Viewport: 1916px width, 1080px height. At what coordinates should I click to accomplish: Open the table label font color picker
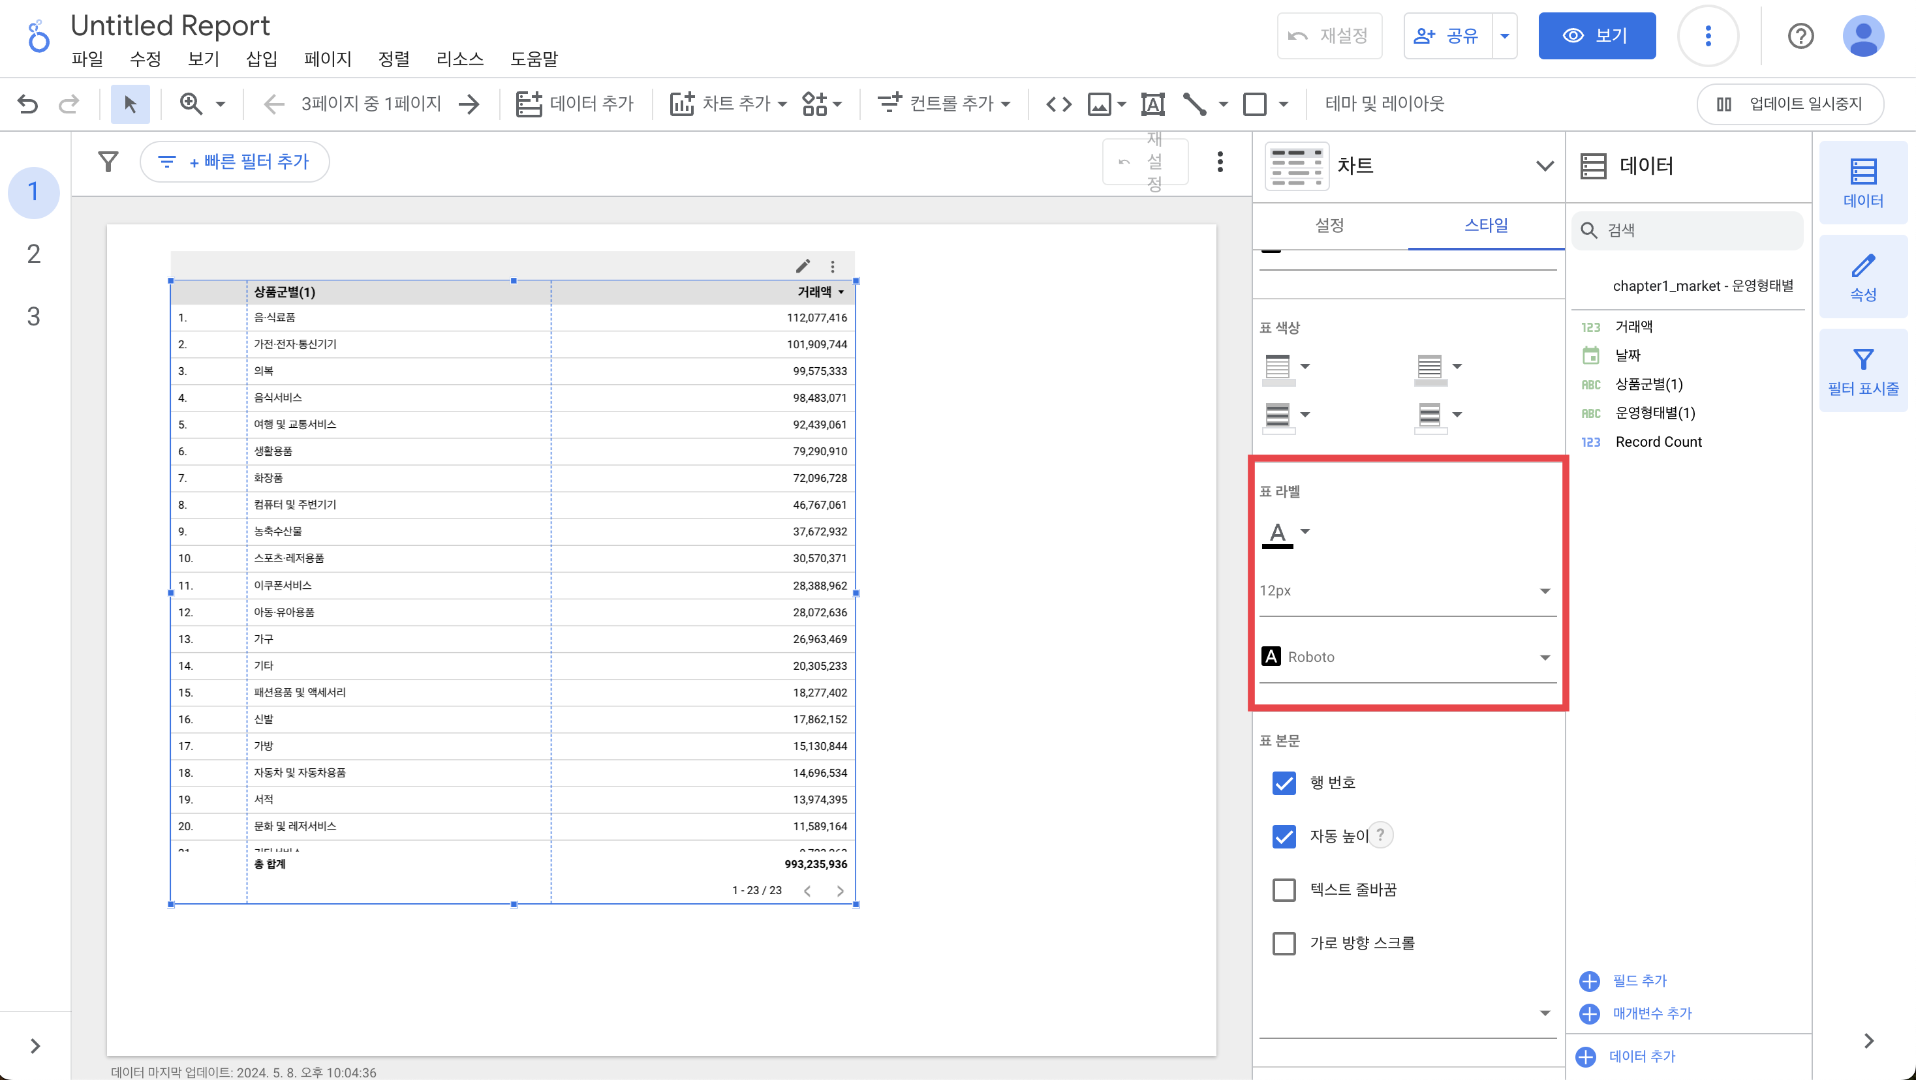click(x=1285, y=533)
